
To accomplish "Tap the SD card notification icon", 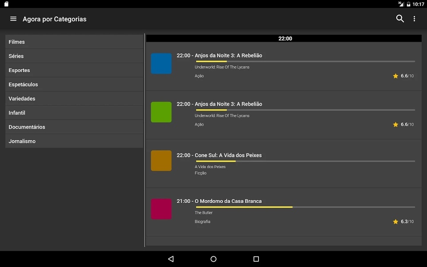I will click(x=6, y=4).
